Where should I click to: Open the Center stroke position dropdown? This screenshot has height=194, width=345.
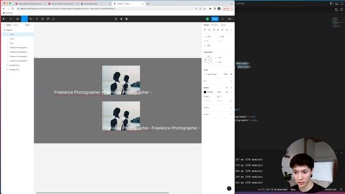click(206, 96)
